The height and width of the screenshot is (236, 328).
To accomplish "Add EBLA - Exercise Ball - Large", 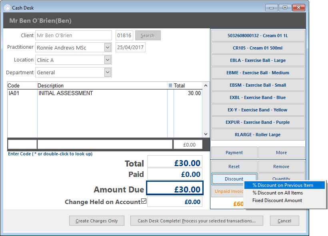I will pos(258,60).
